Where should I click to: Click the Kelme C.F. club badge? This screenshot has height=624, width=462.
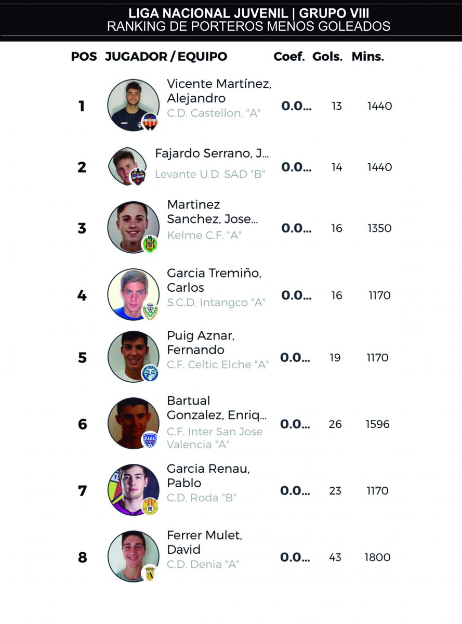[x=150, y=243]
